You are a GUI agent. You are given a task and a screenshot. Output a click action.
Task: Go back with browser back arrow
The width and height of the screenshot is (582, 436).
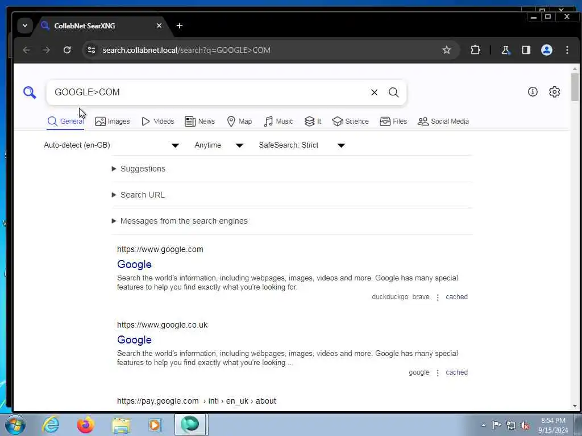26,50
